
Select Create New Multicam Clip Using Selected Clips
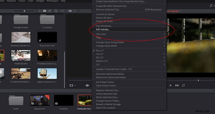click(129, 1)
